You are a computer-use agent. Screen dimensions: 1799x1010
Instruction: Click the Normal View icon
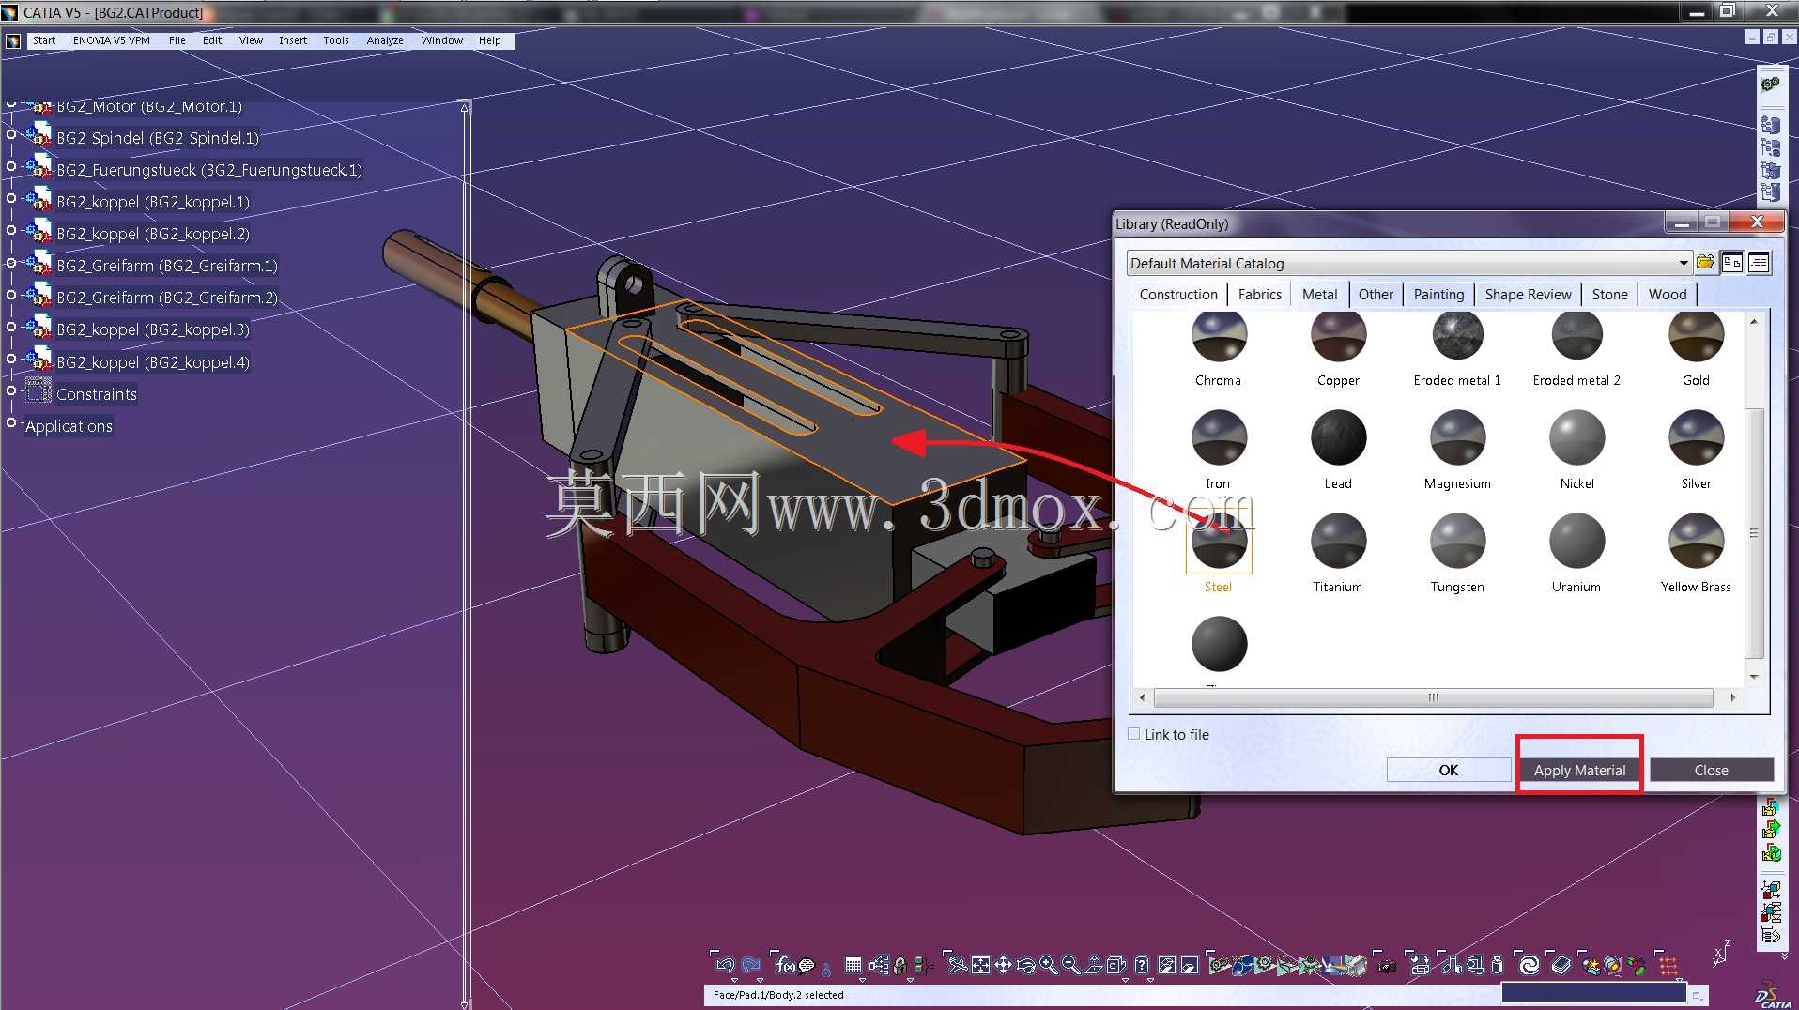1093,965
